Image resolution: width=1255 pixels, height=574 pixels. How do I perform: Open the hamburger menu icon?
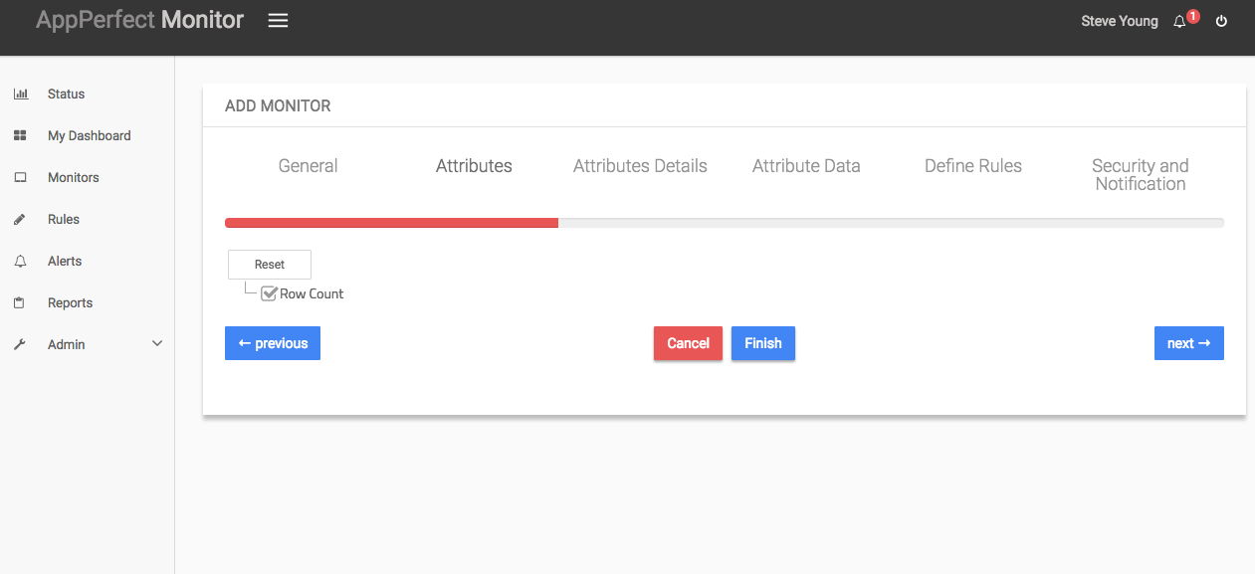278,20
